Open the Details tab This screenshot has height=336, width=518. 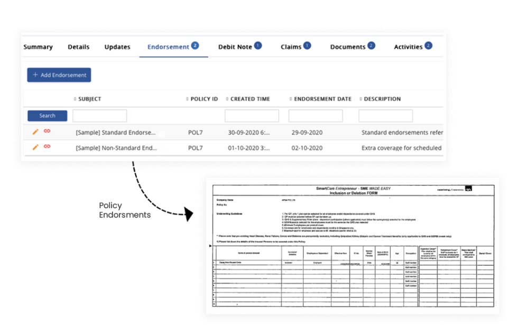click(x=78, y=46)
